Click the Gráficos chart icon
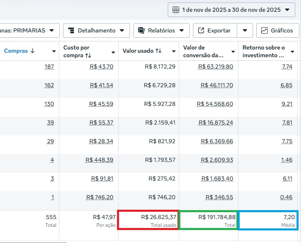This screenshot has width=301, height=243. pos(264,30)
